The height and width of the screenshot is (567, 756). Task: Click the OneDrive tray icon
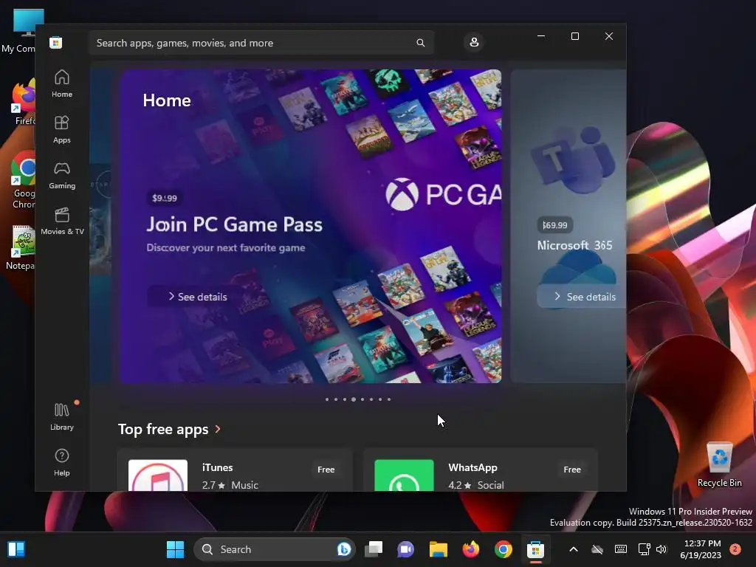click(x=597, y=549)
